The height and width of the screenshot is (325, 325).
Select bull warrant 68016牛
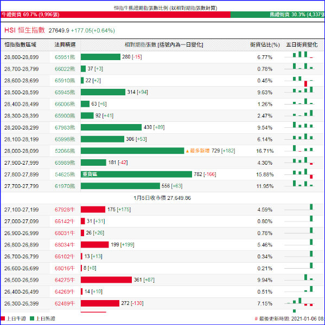pyautogui.click(x=65, y=269)
